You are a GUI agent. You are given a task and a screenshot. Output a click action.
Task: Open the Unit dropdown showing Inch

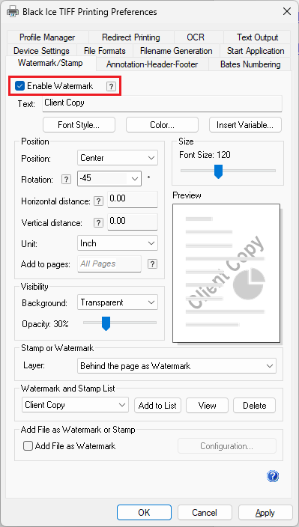118,243
